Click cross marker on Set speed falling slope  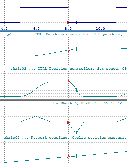77,90
